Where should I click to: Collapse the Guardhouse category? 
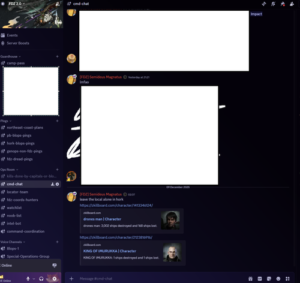[10, 56]
